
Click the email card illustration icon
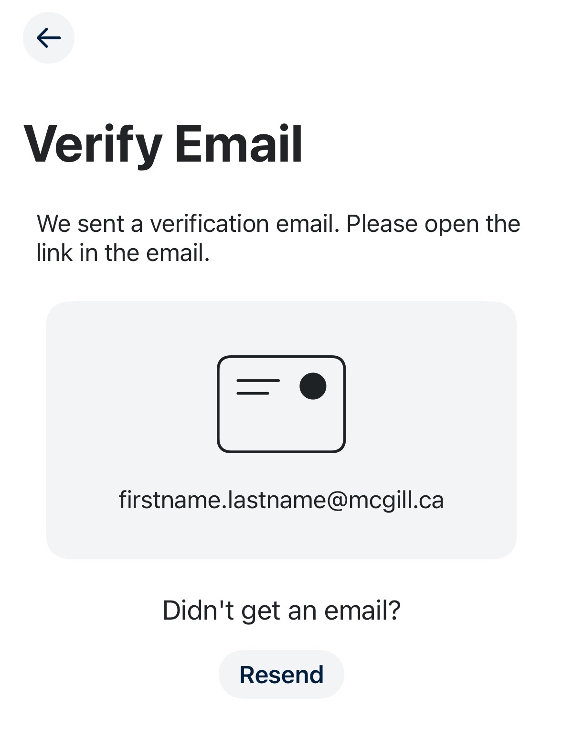[x=281, y=404]
